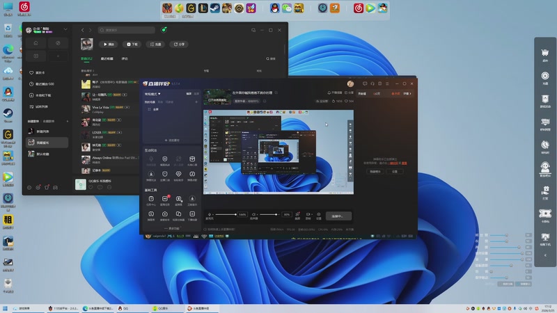Image resolution: width=557 pixels, height=313 pixels.
Task: Switch to the Comments tab in QQ Music
Action: click(125, 59)
